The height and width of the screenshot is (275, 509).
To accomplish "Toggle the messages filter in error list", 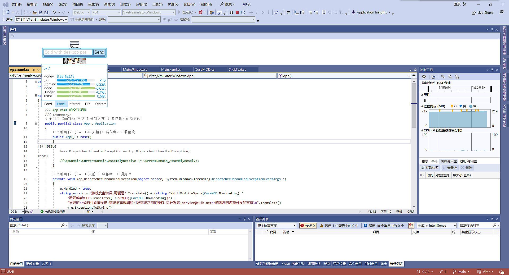I will [384, 226].
